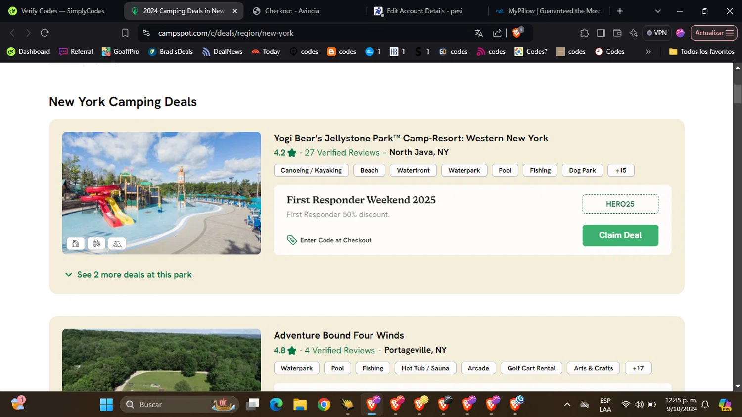Screen dimensions: 742x417
Task: Open the notifications bell in system tray
Action: pos(705,405)
